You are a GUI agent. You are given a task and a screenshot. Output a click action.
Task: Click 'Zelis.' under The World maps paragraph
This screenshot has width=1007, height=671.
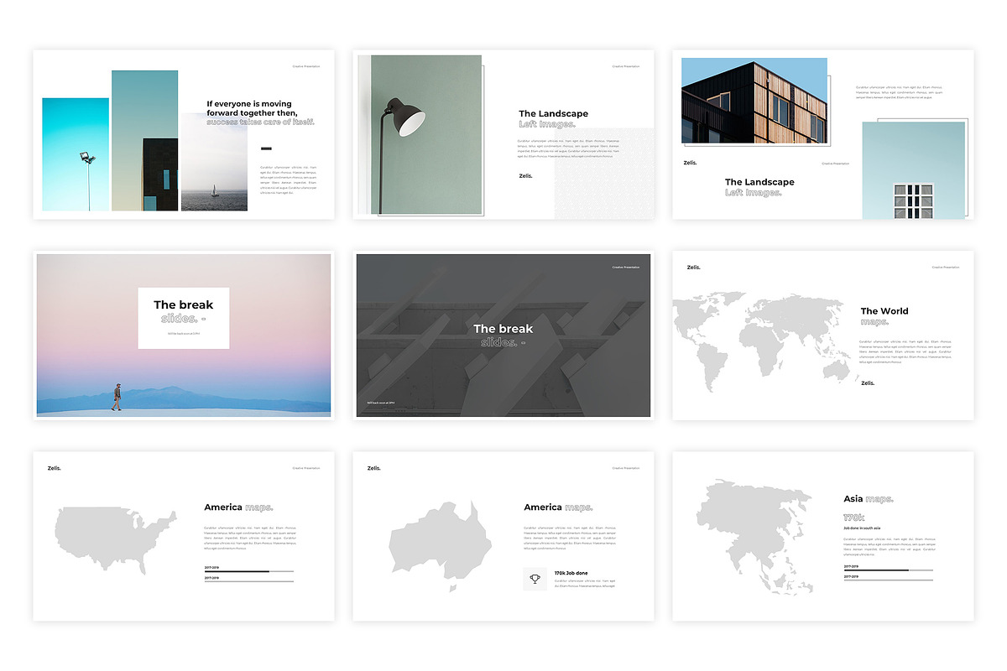pyautogui.click(x=868, y=383)
